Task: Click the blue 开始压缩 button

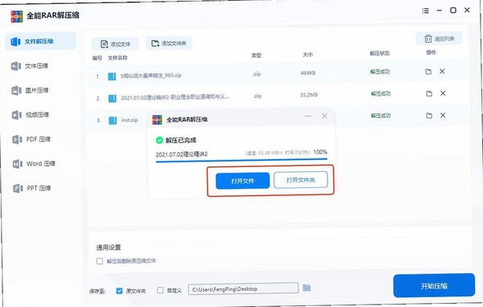Action: pyautogui.click(x=434, y=286)
